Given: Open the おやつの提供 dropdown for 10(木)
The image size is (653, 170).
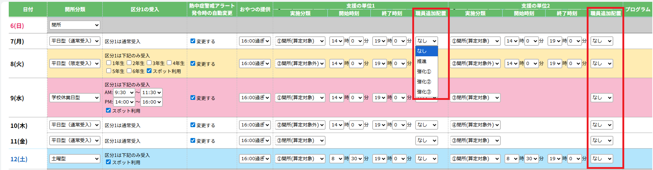Looking at the screenshot, I should tap(255, 125).
